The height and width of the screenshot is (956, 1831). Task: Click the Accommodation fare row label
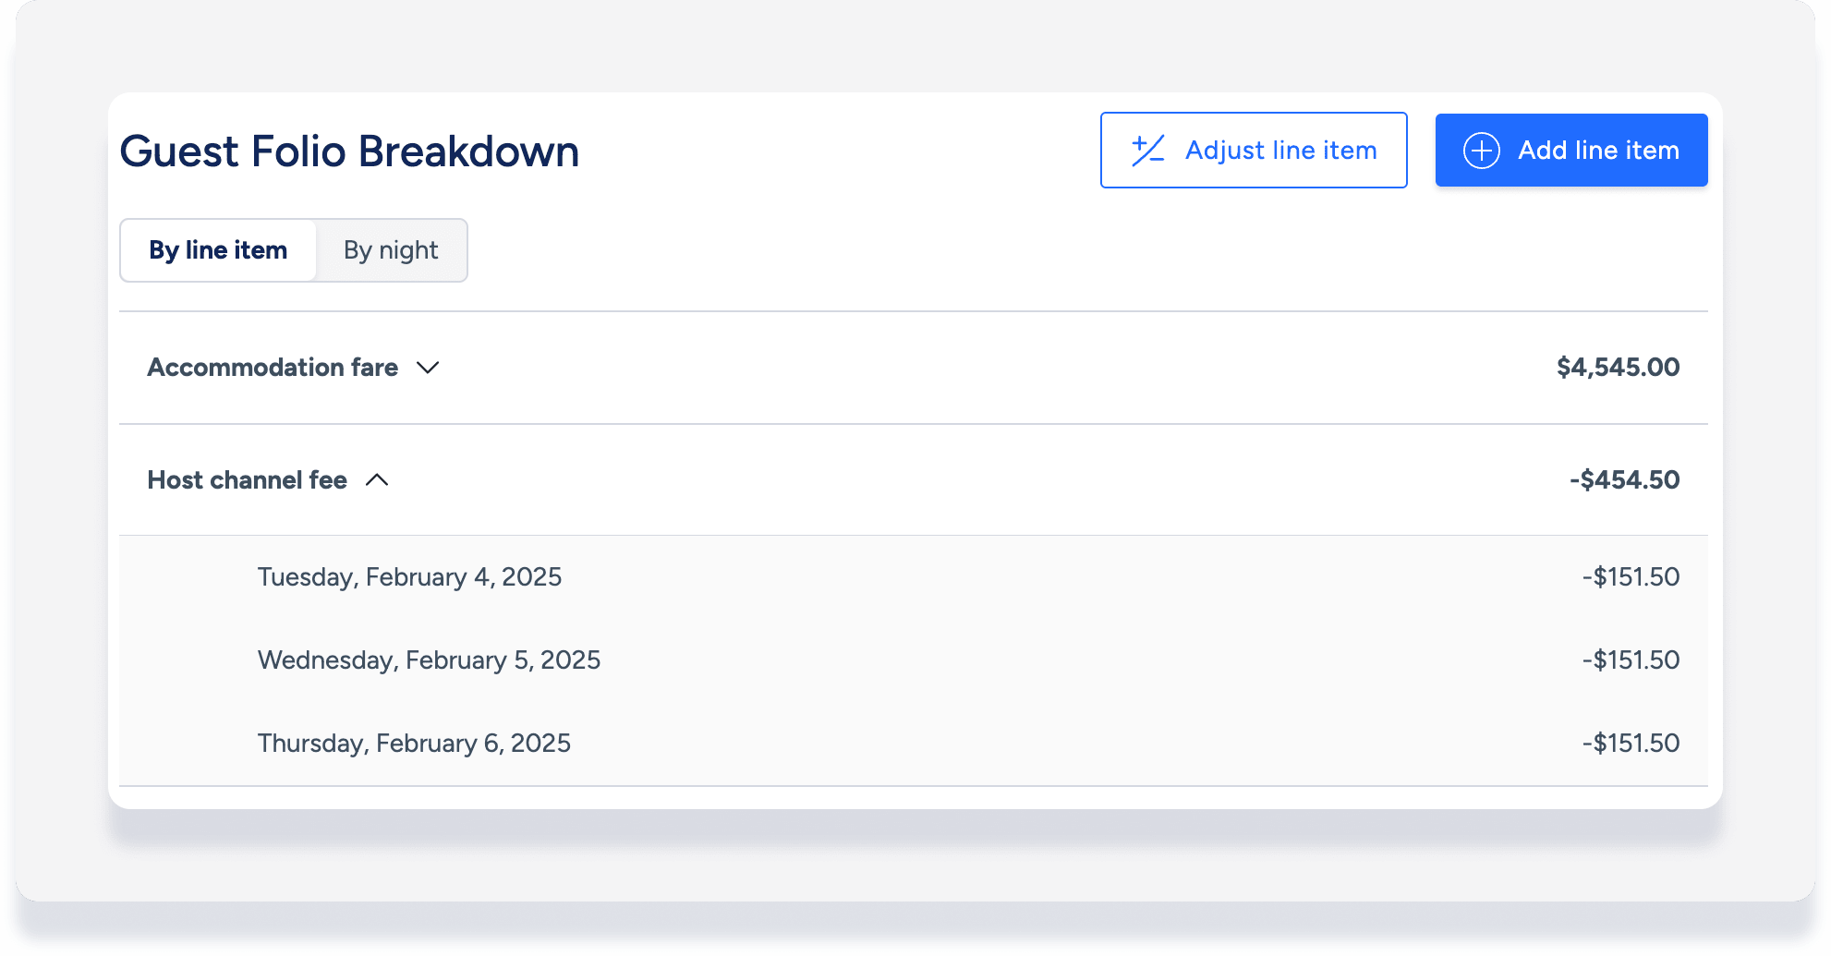click(x=273, y=368)
